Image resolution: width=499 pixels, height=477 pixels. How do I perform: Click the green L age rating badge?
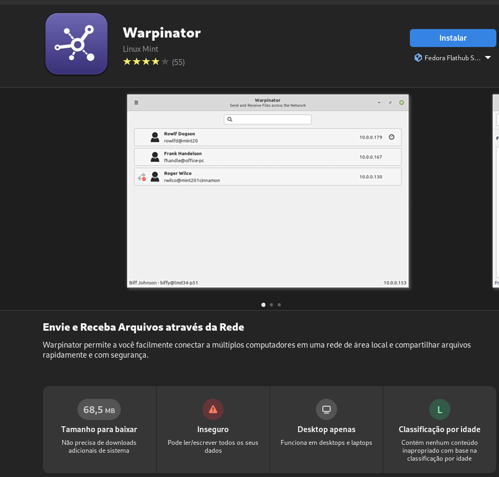[x=440, y=409]
